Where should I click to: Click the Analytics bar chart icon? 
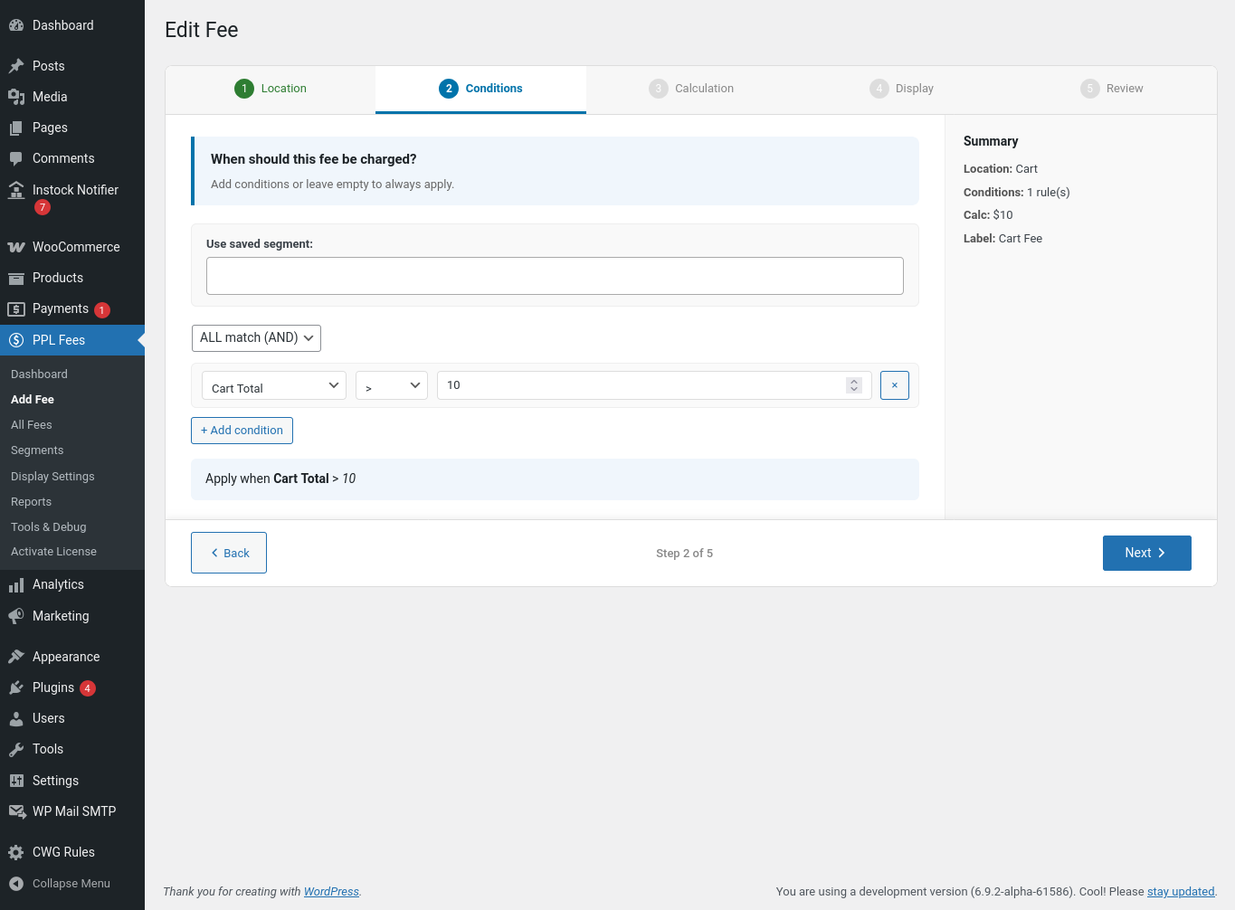pos(16,585)
